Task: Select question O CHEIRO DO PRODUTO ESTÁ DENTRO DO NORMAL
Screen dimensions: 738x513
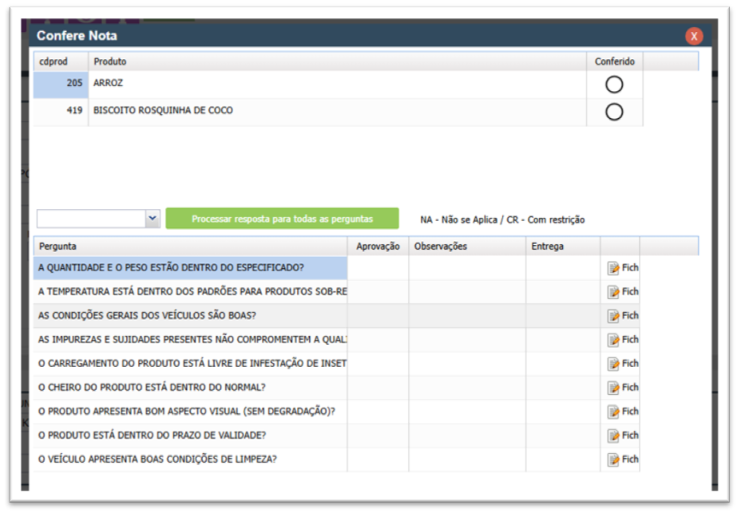Action: pyautogui.click(x=152, y=388)
